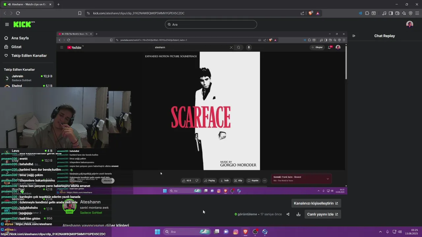Click the YouTube İndir download button in the clip
Viewport: 422px width, 237px height.
click(x=225, y=180)
